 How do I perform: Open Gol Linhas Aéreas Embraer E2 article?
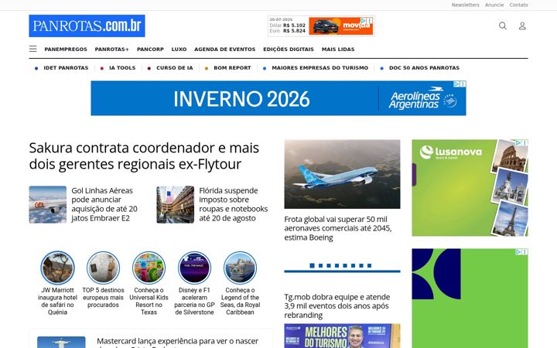pyautogui.click(x=104, y=204)
